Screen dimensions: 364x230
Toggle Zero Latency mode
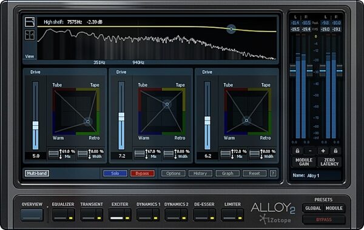coord(329,162)
